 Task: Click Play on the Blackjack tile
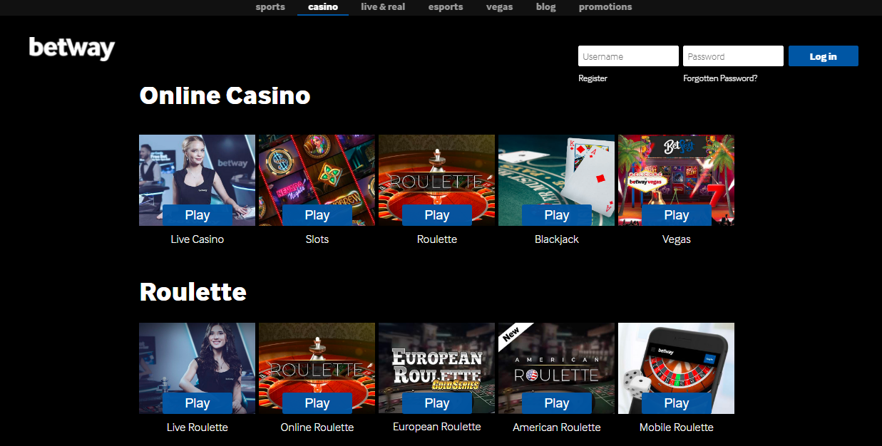click(x=557, y=215)
